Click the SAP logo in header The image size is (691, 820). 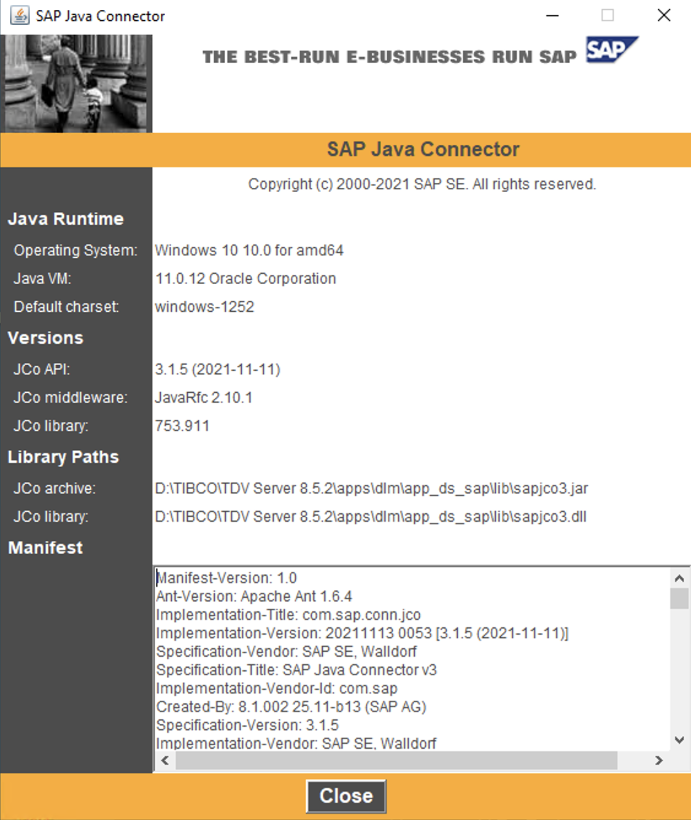coord(611,50)
